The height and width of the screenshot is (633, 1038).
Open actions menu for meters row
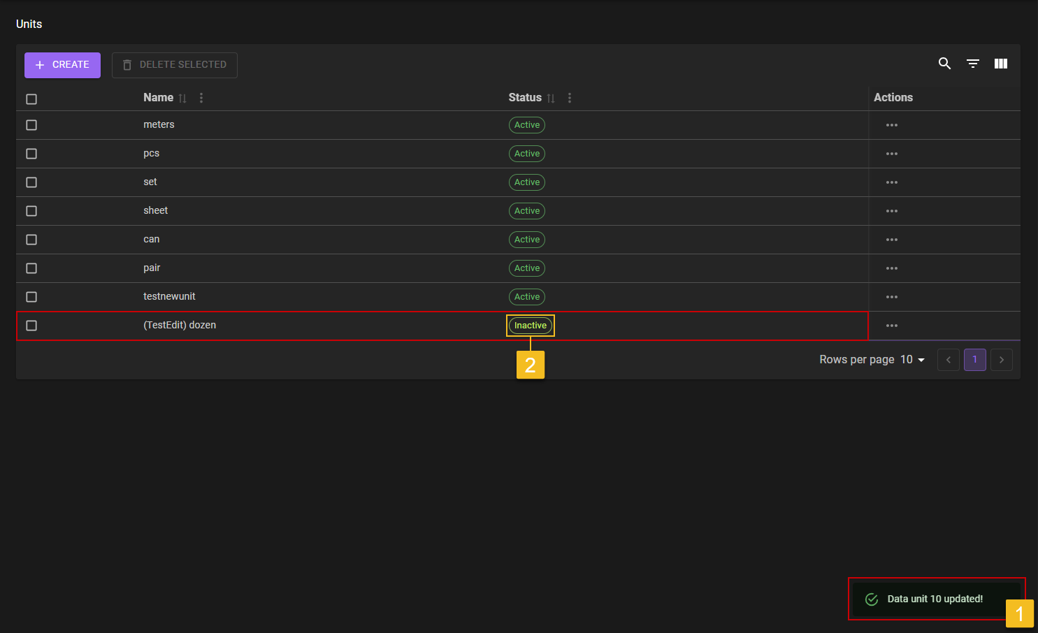pos(891,125)
